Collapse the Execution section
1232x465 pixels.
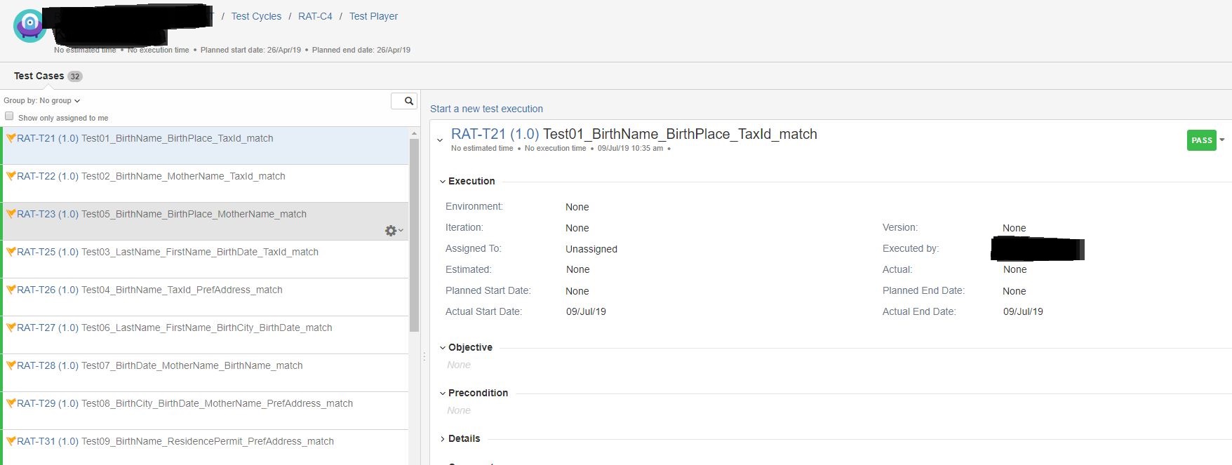point(443,182)
